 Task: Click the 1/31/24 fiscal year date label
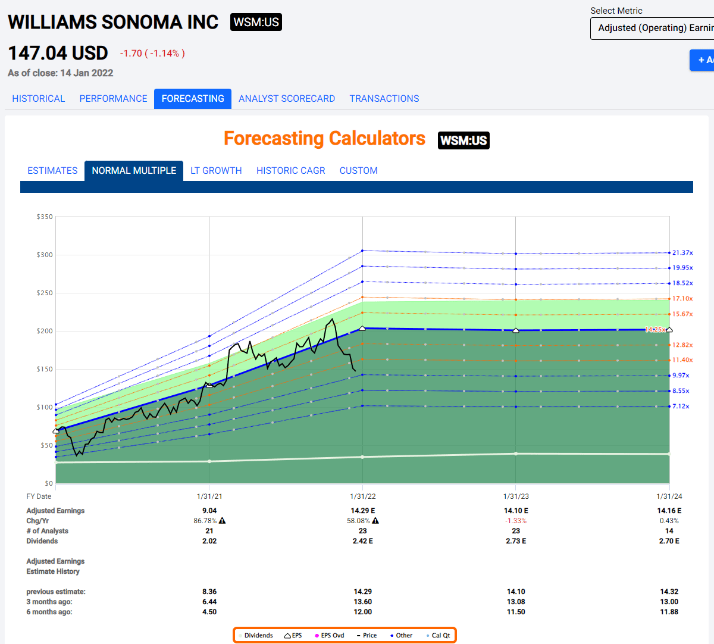(x=669, y=496)
